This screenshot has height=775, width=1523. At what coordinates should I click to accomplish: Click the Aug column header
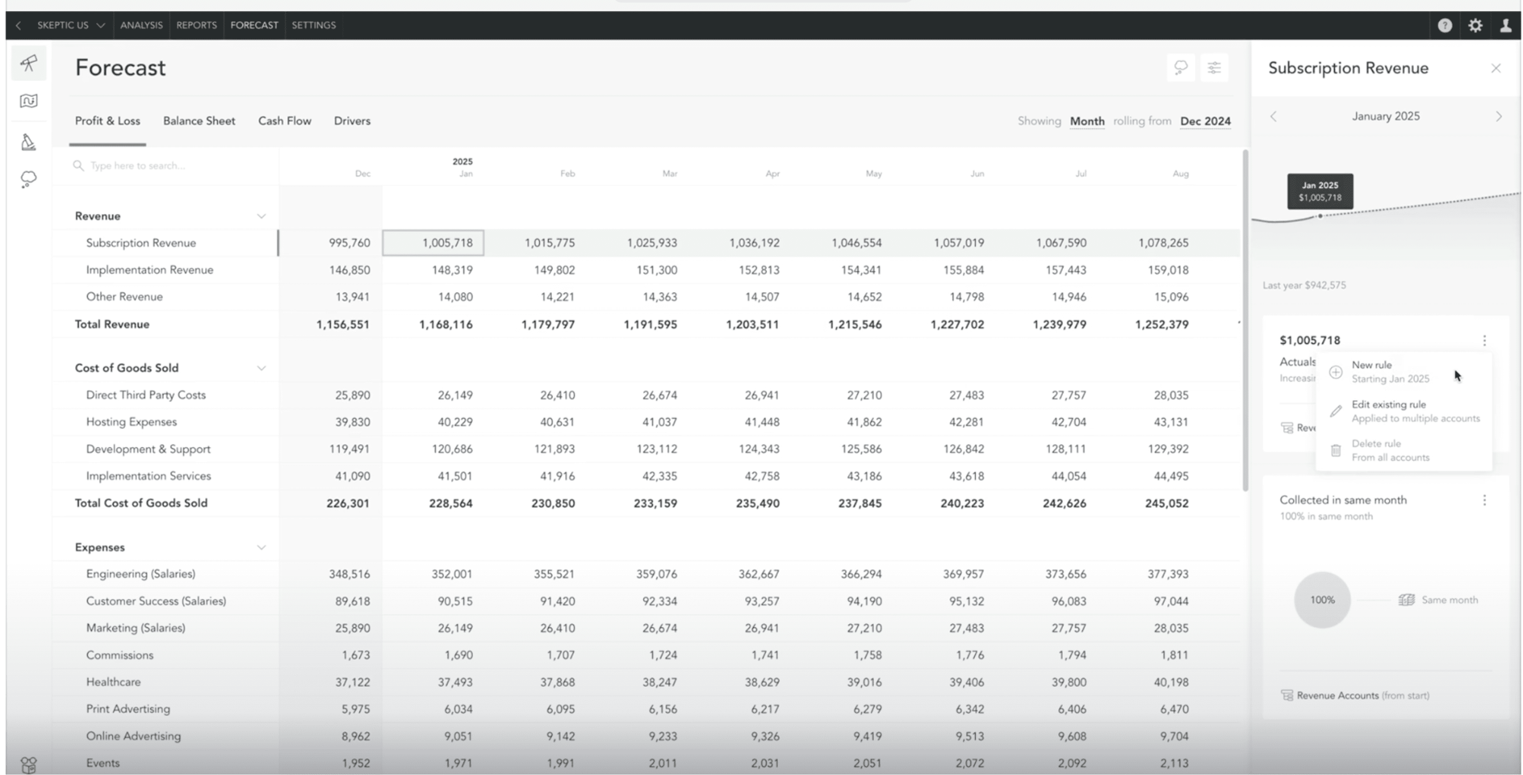pyautogui.click(x=1180, y=174)
